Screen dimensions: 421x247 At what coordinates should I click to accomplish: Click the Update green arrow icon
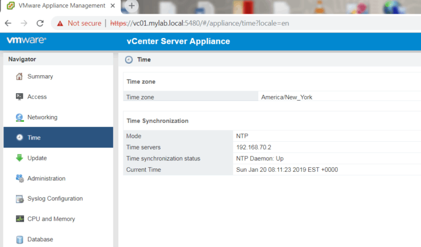19,158
